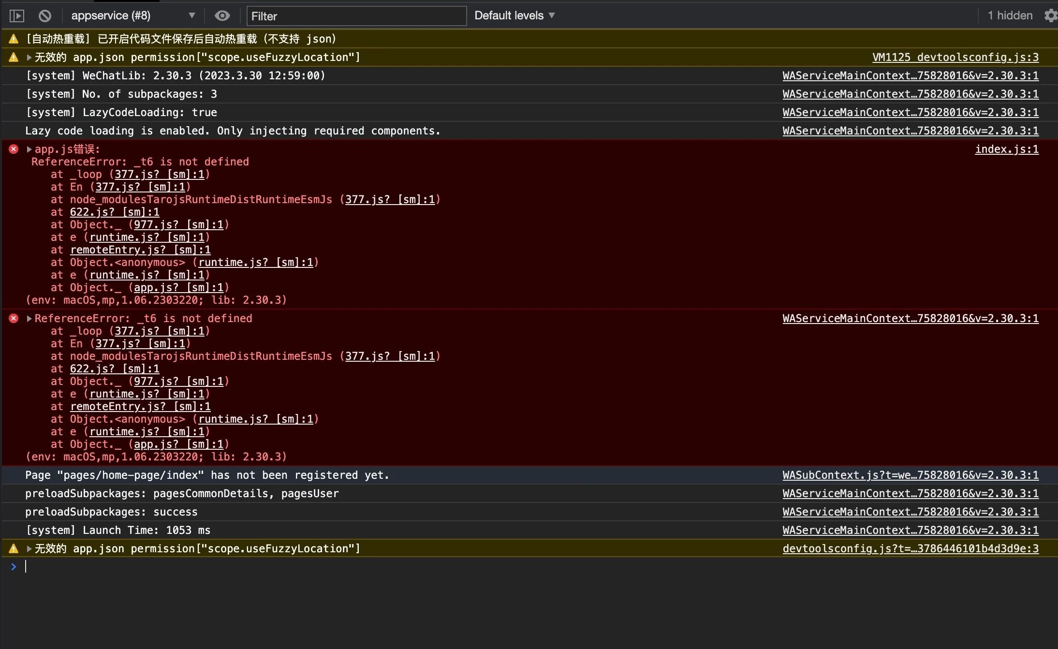This screenshot has height=649, width=1058.
Task: Click warning icon on 自动热重载 message
Action: point(14,39)
